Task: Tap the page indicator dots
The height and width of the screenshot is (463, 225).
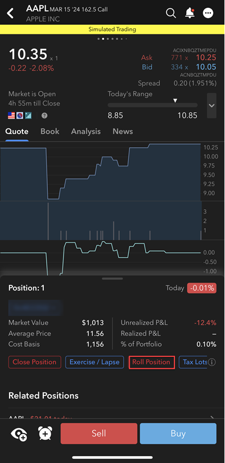Action: 112,39
